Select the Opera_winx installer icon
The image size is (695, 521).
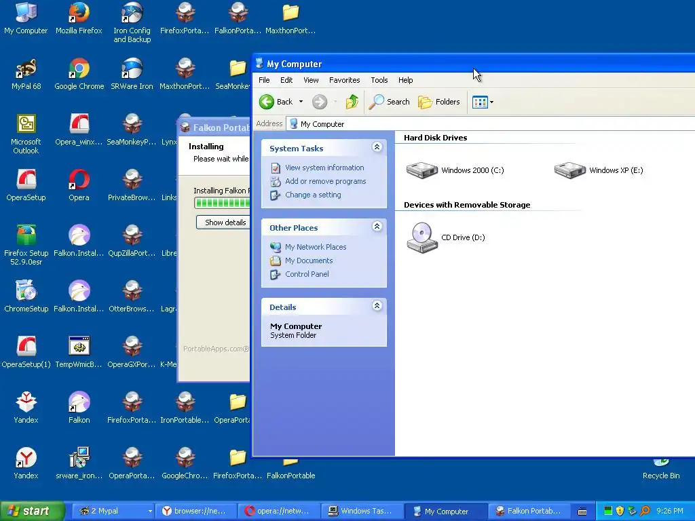[x=79, y=130]
